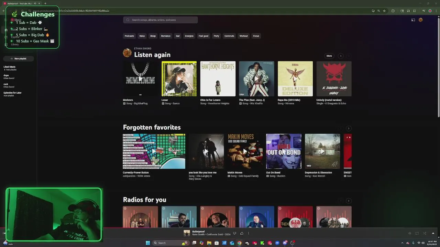Screen dimensions: 440x247
Task: Open the Chrome three-dot menu
Action: coord(436,11)
